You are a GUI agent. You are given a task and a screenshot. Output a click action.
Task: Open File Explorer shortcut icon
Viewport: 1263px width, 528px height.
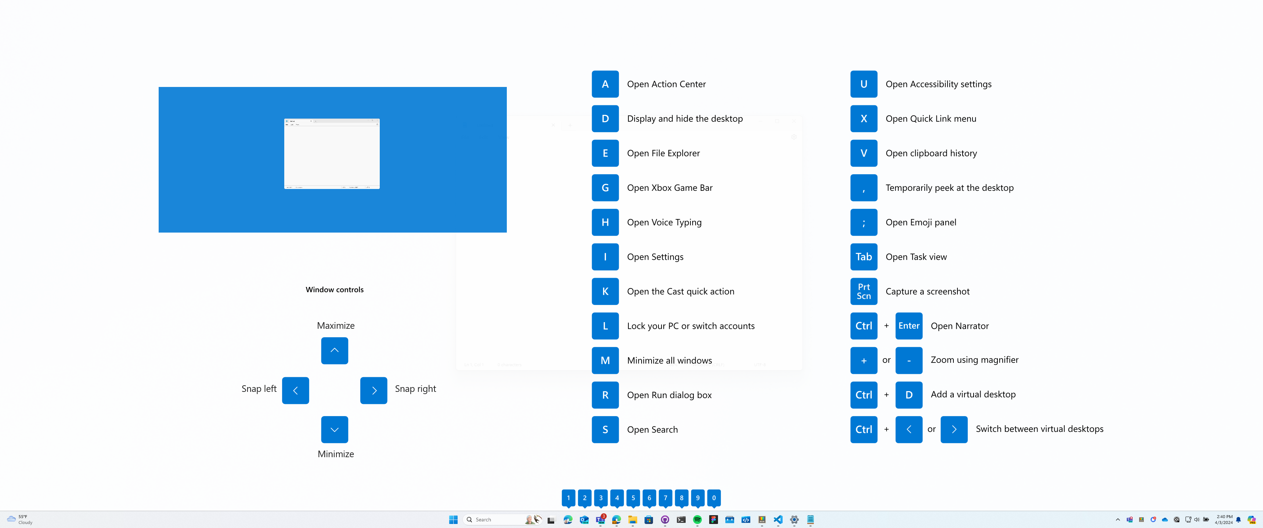[606, 152]
